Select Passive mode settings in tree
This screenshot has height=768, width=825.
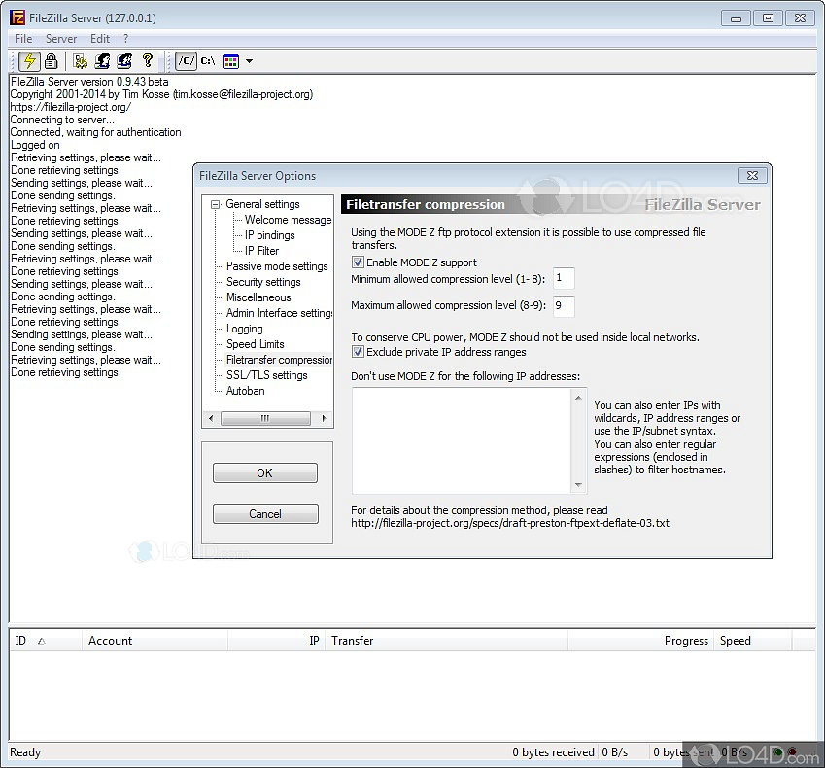click(x=277, y=266)
